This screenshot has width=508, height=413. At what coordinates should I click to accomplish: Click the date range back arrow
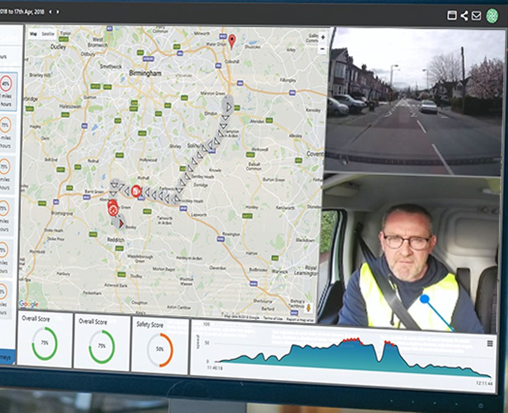tap(50, 11)
